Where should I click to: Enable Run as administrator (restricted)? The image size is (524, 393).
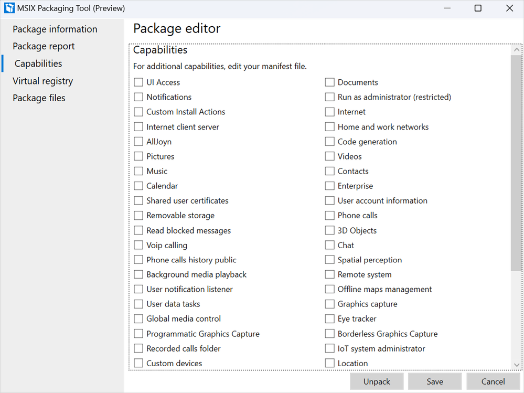(x=329, y=97)
